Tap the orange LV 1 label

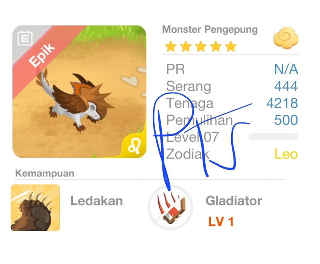221,221
